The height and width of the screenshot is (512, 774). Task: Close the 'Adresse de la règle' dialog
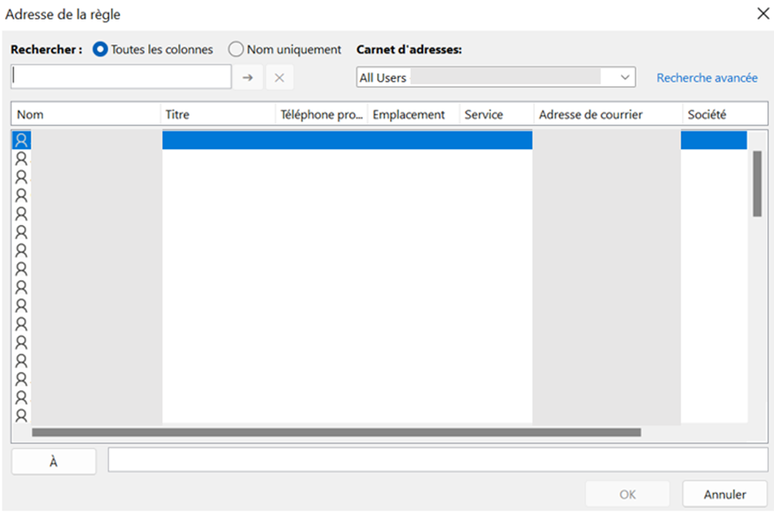click(763, 14)
